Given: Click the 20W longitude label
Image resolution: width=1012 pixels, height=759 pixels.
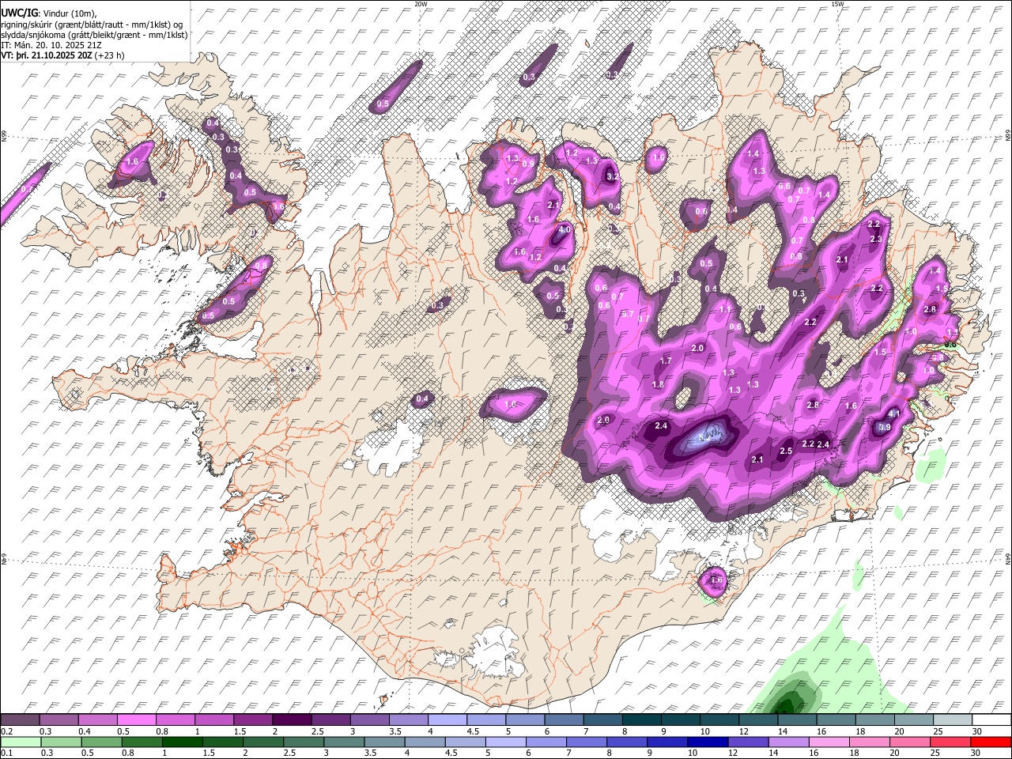Looking at the screenshot, I should 421,4.
